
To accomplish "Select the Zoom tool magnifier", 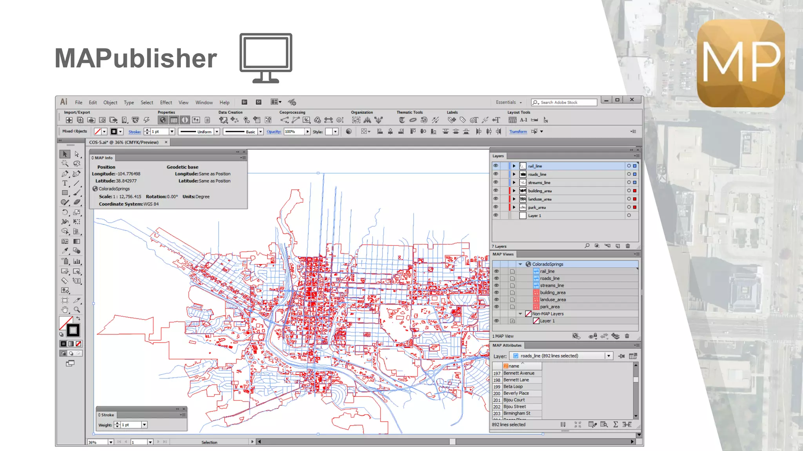I will point(77,310).
